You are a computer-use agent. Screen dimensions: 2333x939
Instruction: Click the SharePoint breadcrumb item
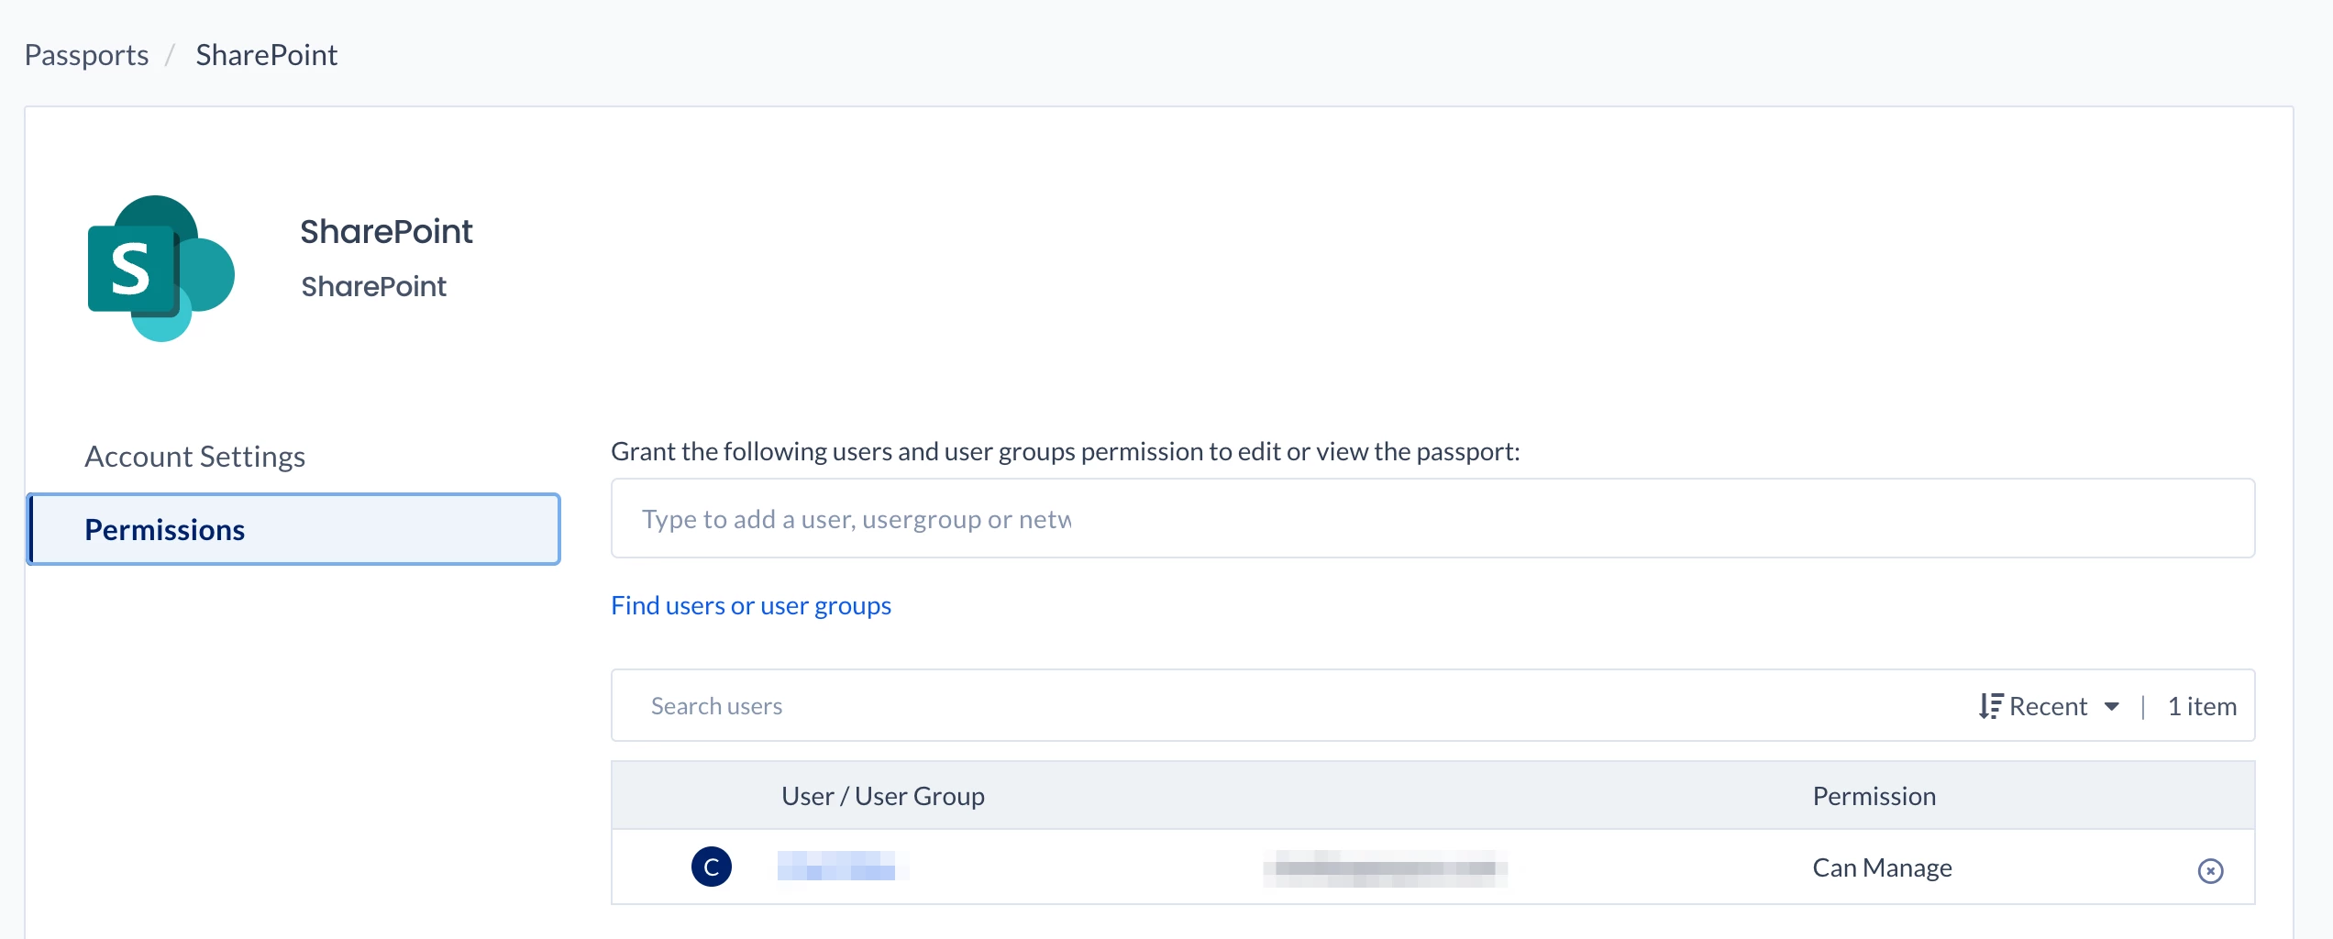pyautogui.click(x=266, y=55)
